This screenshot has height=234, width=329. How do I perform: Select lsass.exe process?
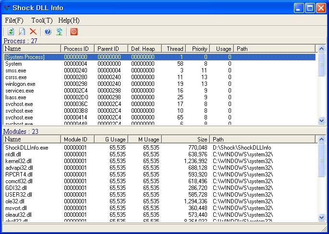coord(159,97)
